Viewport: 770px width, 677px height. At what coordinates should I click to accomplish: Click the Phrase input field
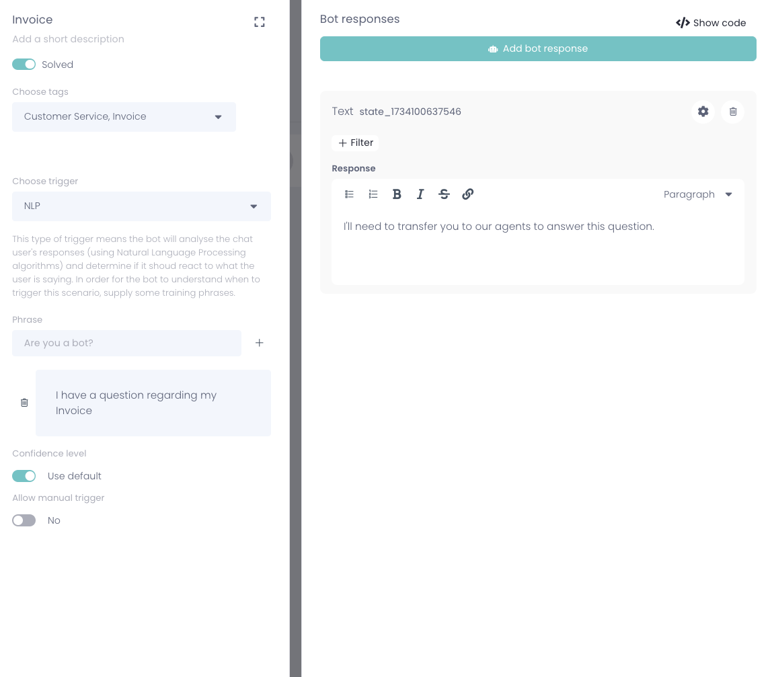(126, 343)
